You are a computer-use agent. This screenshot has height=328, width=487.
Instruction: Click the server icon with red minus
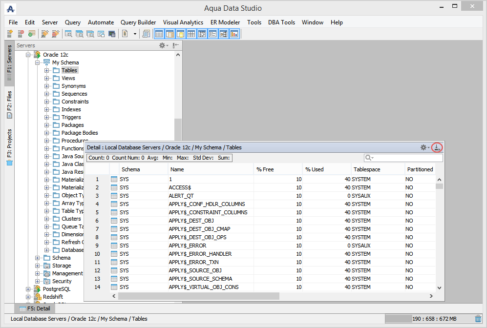pos(21,34)
